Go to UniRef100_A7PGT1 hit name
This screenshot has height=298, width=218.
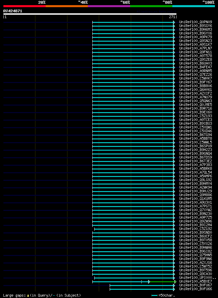point(196,206)
